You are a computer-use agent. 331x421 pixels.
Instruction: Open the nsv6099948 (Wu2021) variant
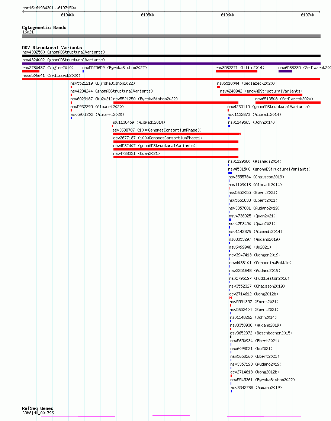[250, 247]
